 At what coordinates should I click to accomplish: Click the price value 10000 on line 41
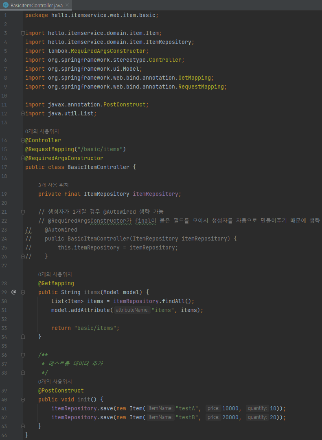(x=230, y=409)
